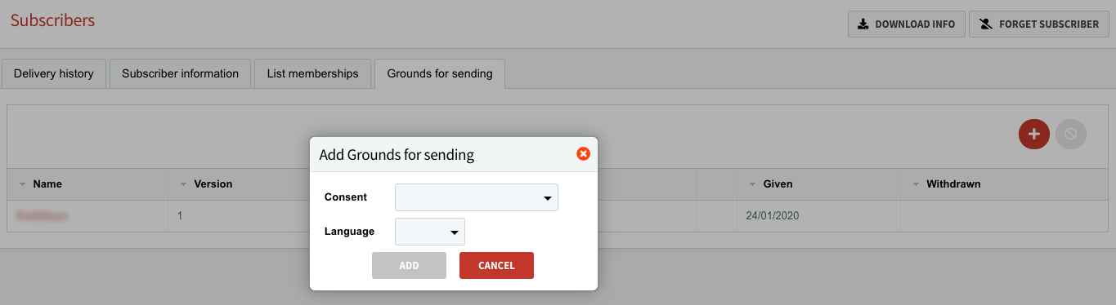
Task: Click the download icon in Download Info
Action: tap(863, 24)
